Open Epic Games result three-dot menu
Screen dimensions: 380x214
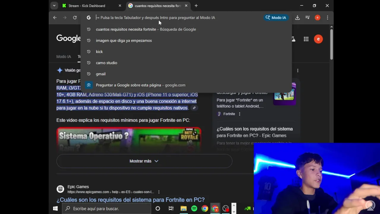point(159,192)
